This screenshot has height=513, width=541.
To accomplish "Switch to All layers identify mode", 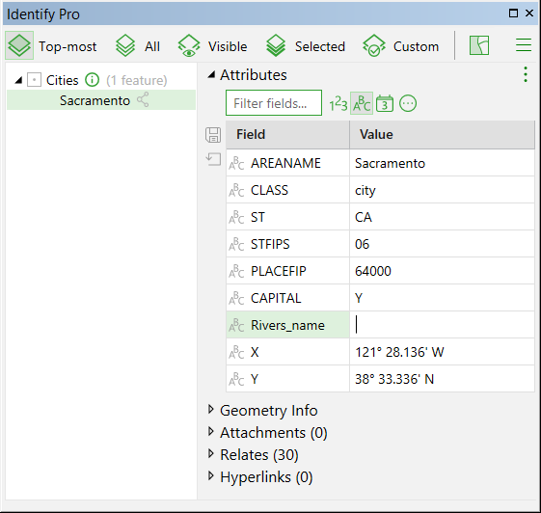I will pos(138,45).
